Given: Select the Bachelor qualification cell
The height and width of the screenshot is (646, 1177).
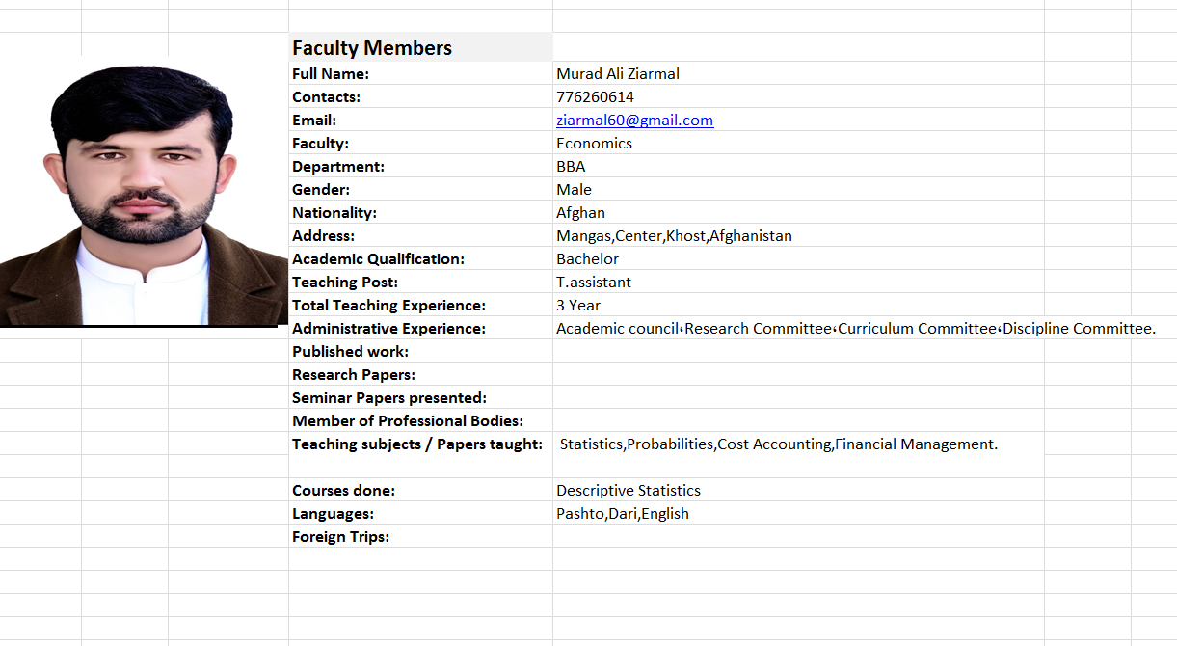Looking at the screenshot, I should pyautogui.click(x=798, y=258).
